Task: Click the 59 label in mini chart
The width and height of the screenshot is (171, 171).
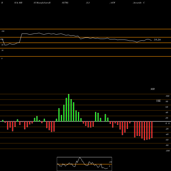Action: pos(110,162)
